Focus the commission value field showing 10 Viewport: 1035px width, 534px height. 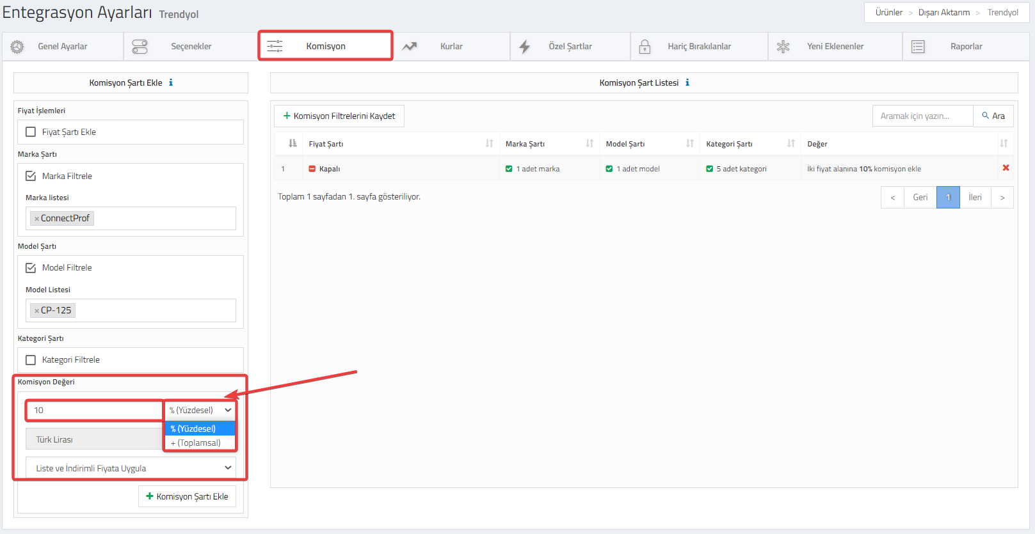point(94,410)
